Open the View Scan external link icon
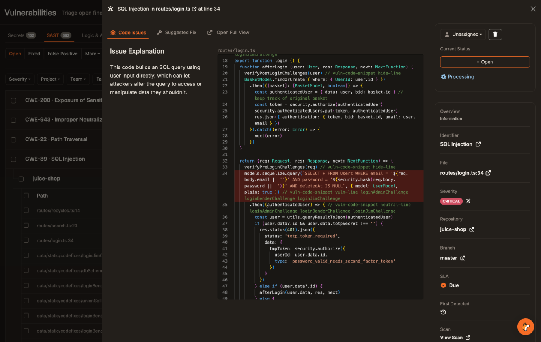Viewport: 541px width, 342px height. pyautogui.click(x=468, y=338)
